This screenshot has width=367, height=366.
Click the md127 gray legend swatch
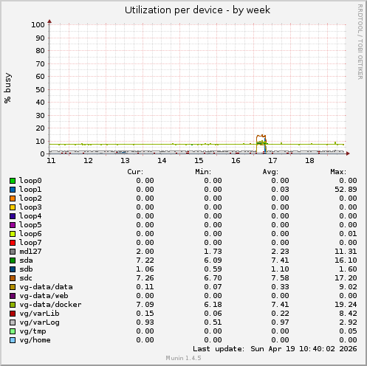tap(13, 252)
